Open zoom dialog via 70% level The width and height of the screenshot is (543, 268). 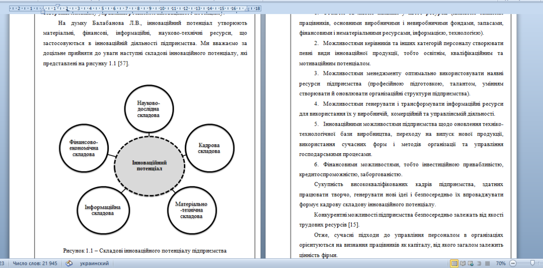pyautogui.click(x=501, y=263)
